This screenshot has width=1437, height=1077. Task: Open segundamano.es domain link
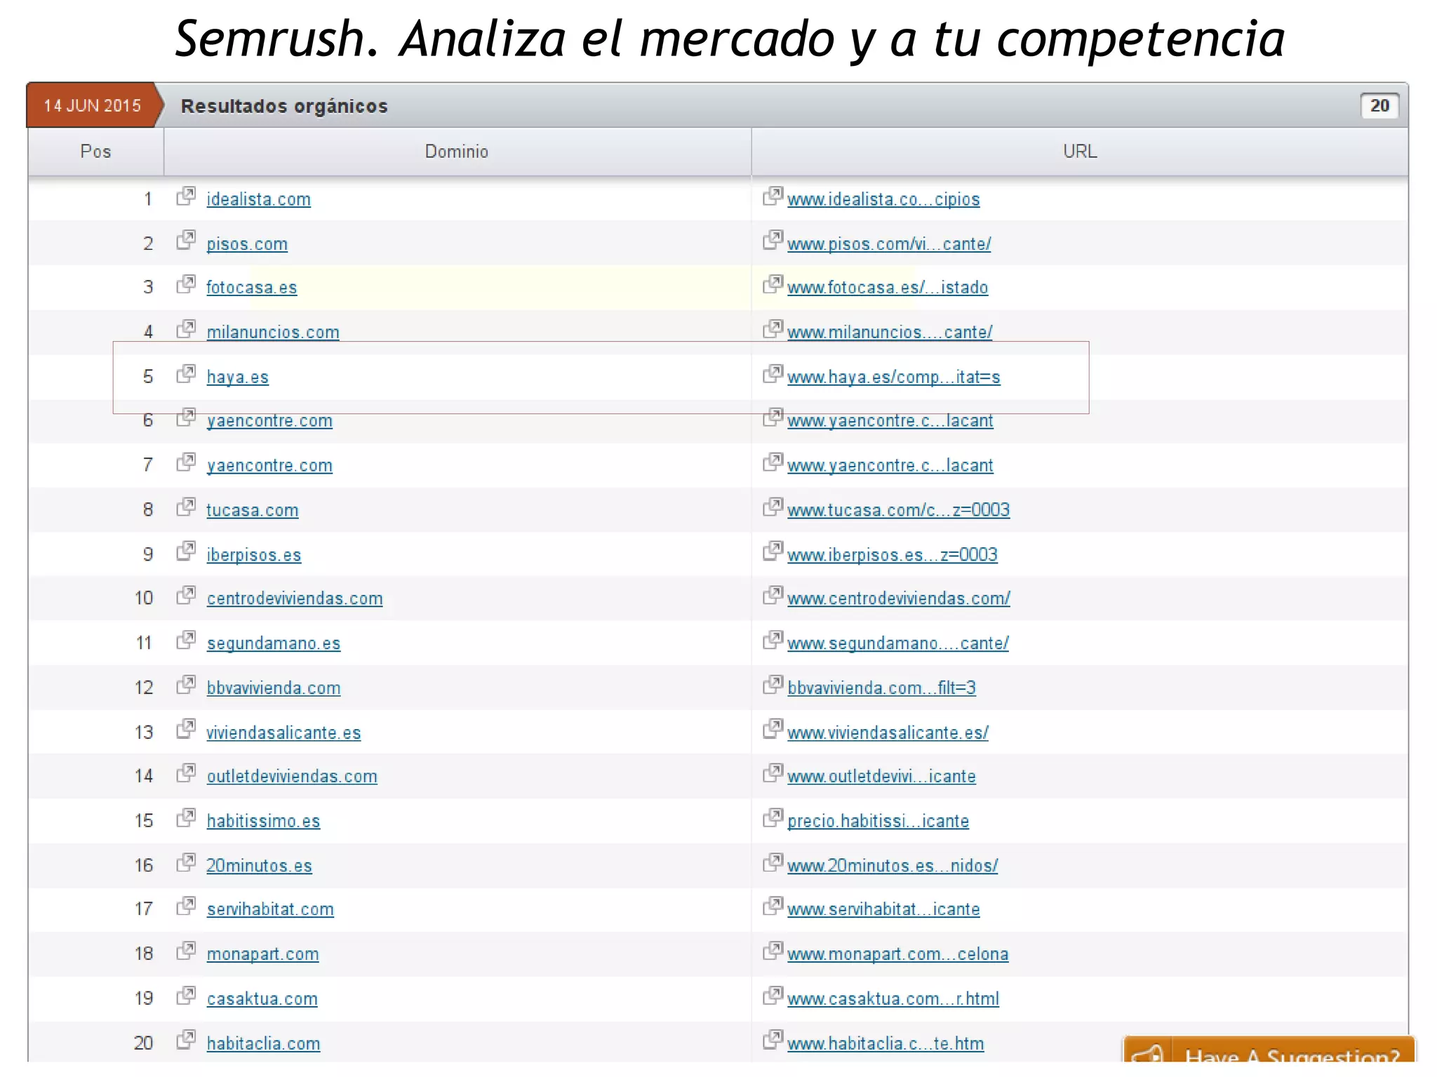tap(273, 643)
